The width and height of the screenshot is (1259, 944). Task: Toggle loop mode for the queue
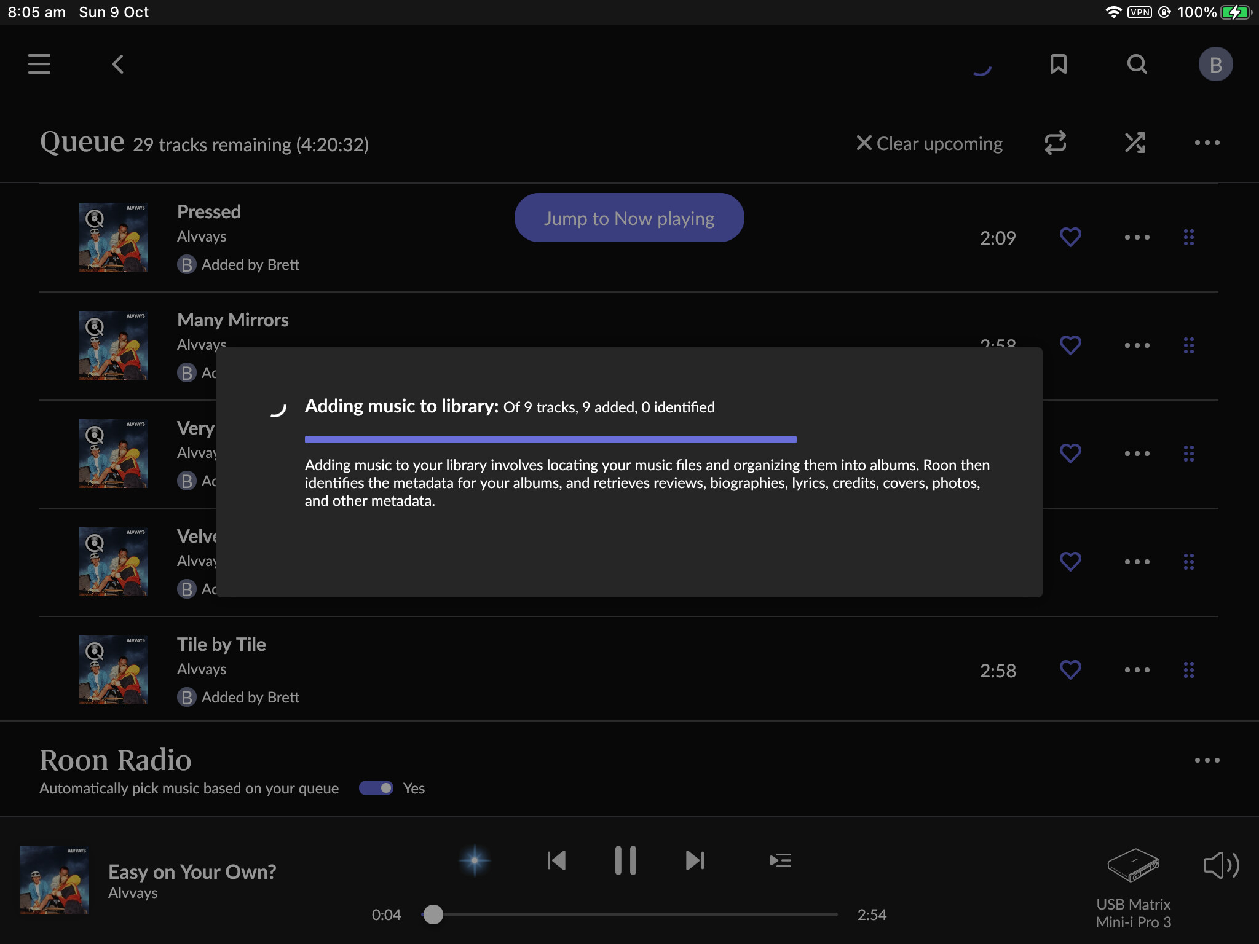(1056, 143)
